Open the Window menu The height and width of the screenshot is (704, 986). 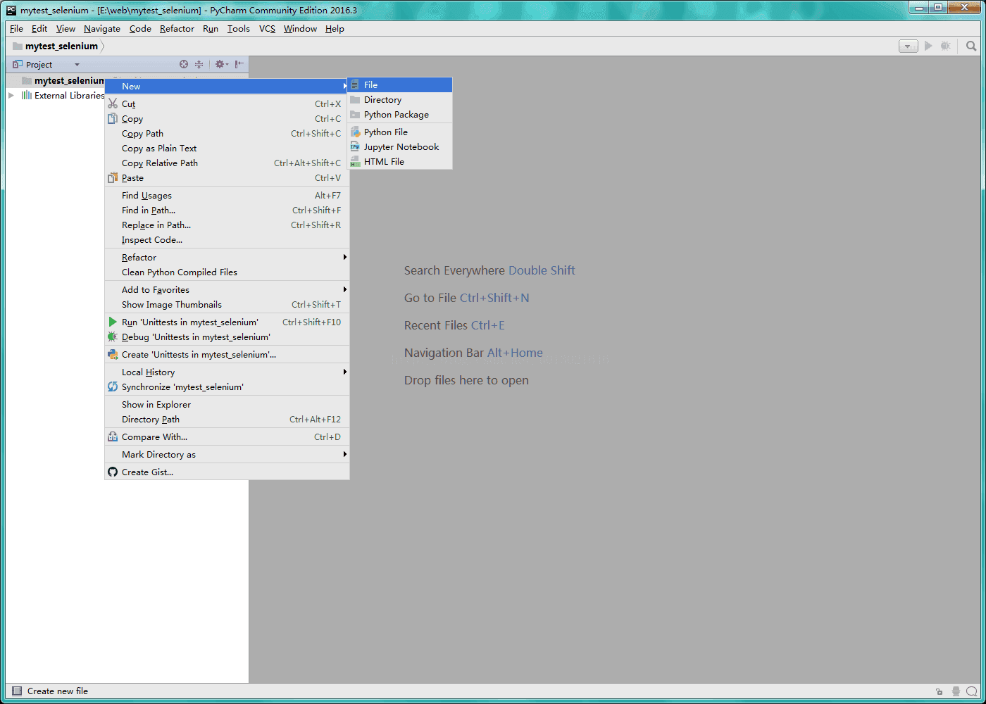point(300,29)
